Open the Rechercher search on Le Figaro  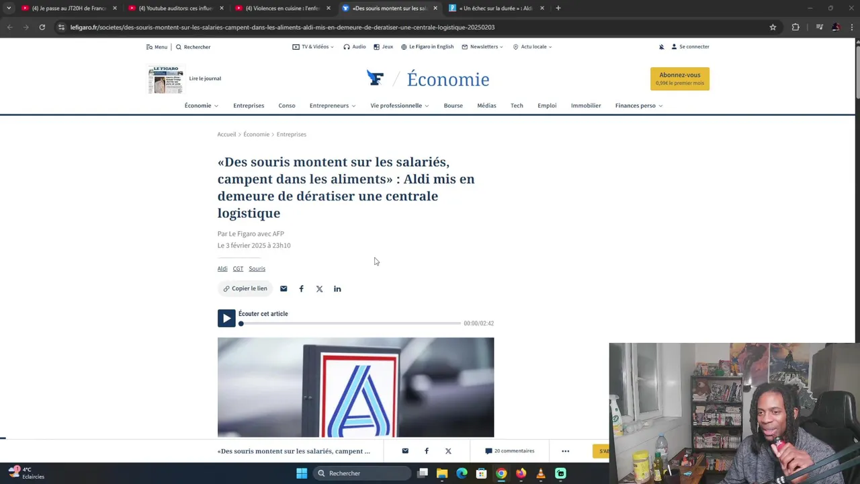coord(193,47)
